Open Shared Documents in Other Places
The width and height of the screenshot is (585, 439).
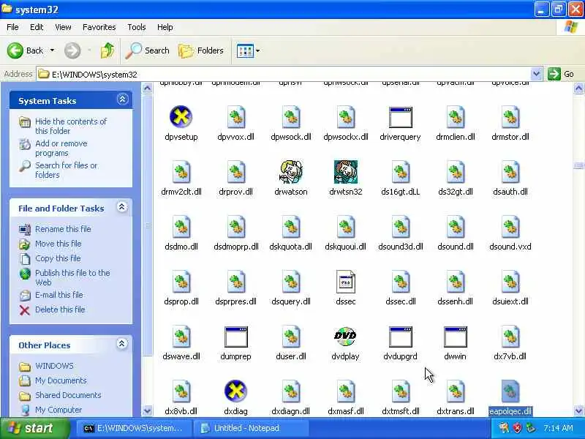coord(68,395)
